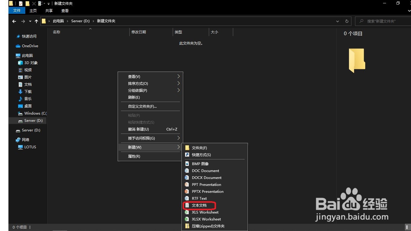
Task: Click the up-one-level arrow
Action: click(x=36, y=21)
